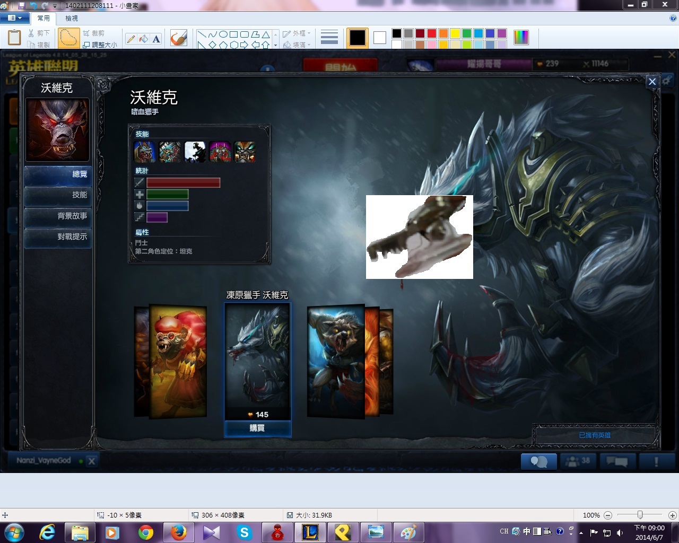
Task: Pick the purple palette color
Action: coord(502,33)
